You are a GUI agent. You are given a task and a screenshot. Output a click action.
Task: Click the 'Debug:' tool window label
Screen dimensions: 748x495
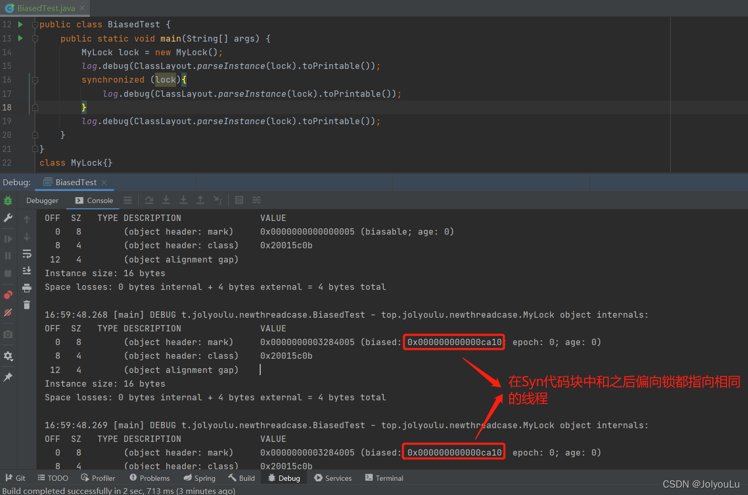coord(17,182)
